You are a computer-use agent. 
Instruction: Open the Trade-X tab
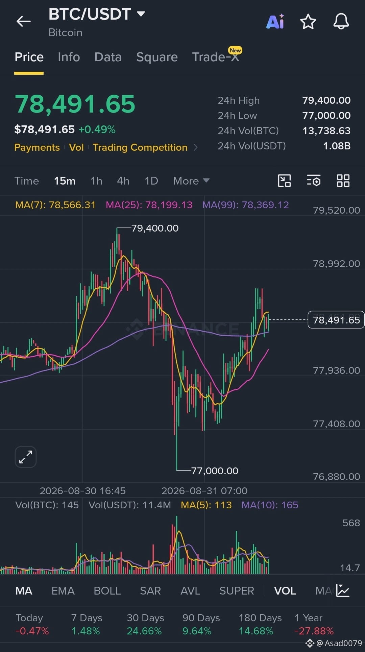(x=216, y=57)
